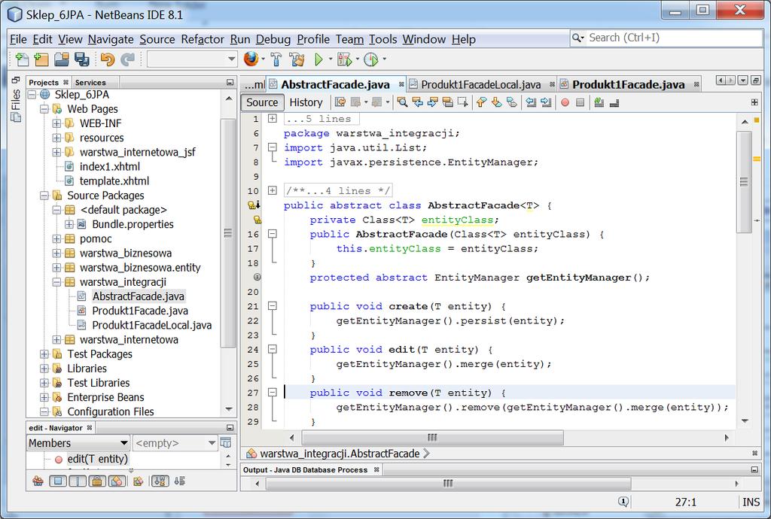Open the project configuration combo box
Viewport: 771px width, 519px height.
click(x=192, y=59)
